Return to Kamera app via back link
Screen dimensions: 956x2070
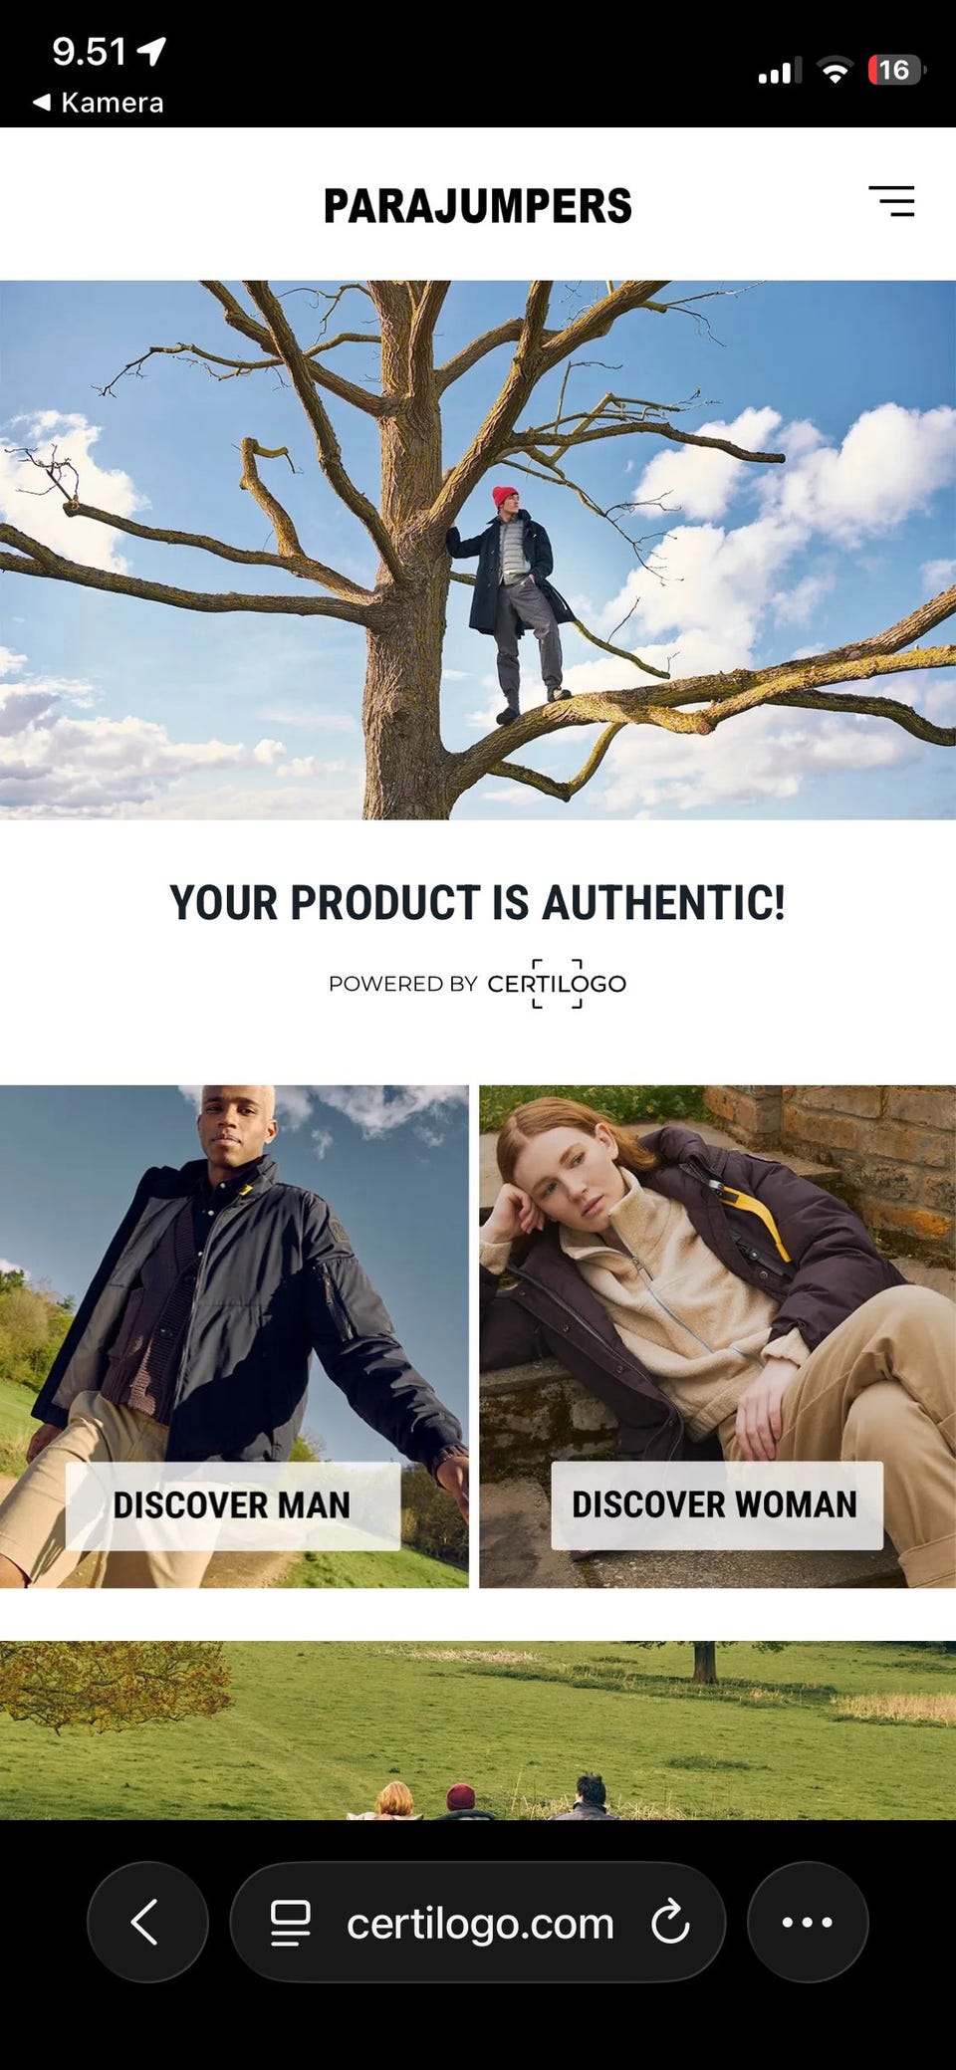point(98,103)
